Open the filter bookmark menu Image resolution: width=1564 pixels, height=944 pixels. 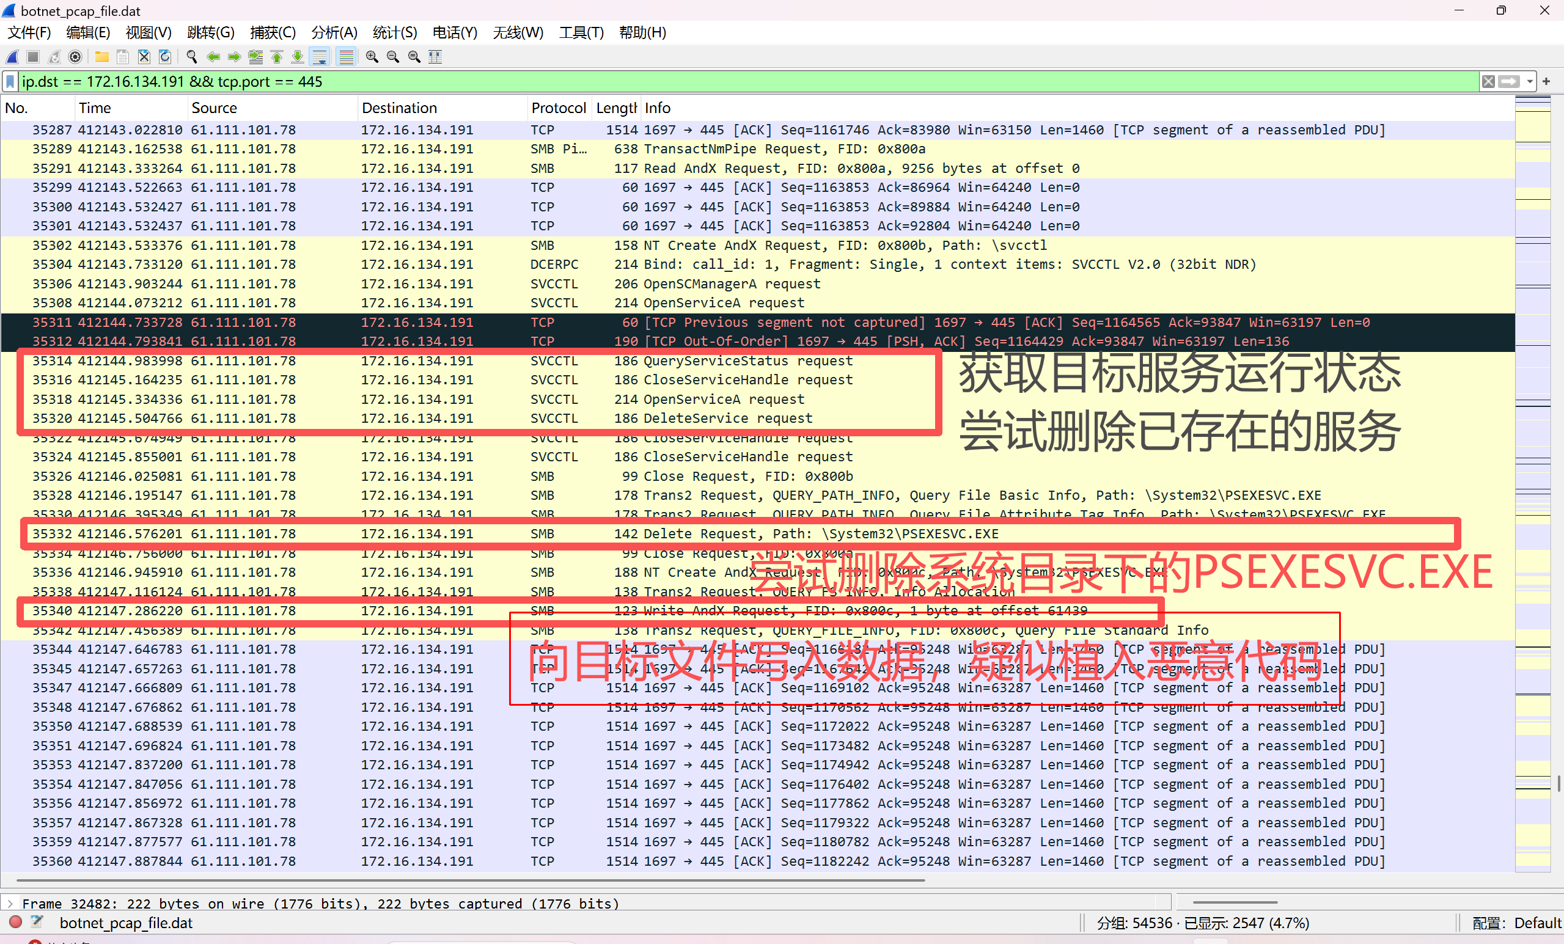coord(10,81)
